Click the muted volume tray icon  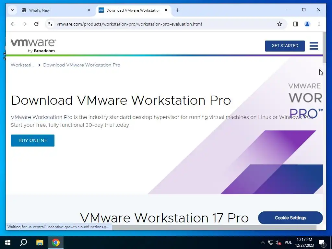(278, 243)
